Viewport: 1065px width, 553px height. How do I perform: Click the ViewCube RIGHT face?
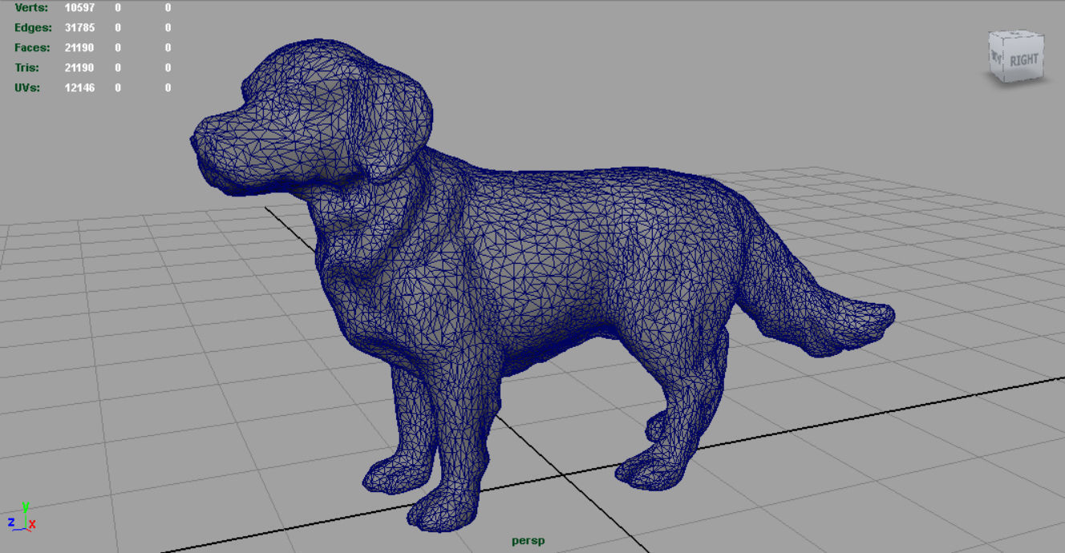pyautogui.click(x=1023, y=59)
